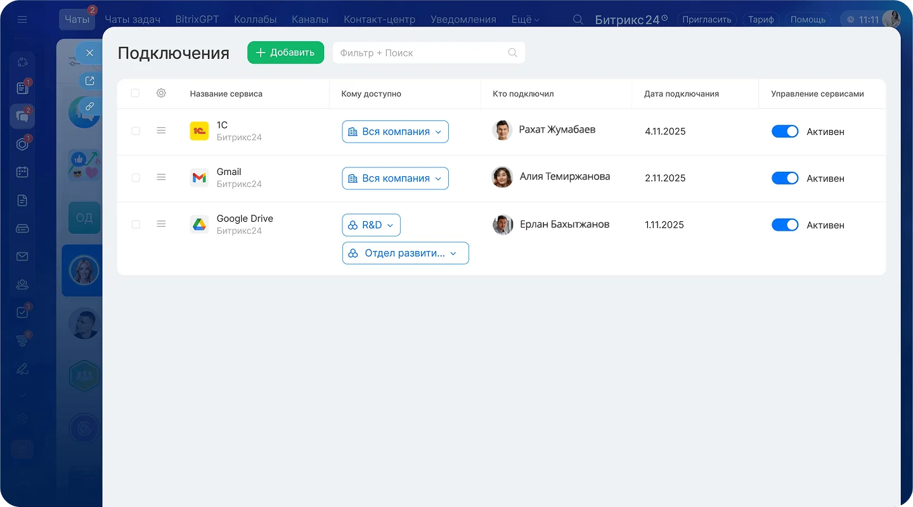The width and height of the screenshot is (913, 507).
Task: Focus the Фильтр + Поиск field
Action: click(x=429, y=53)
